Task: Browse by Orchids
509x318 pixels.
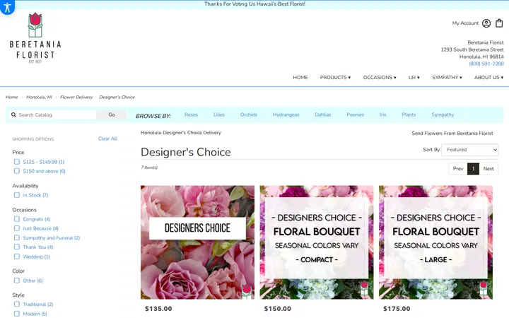Action: (249, 114)
